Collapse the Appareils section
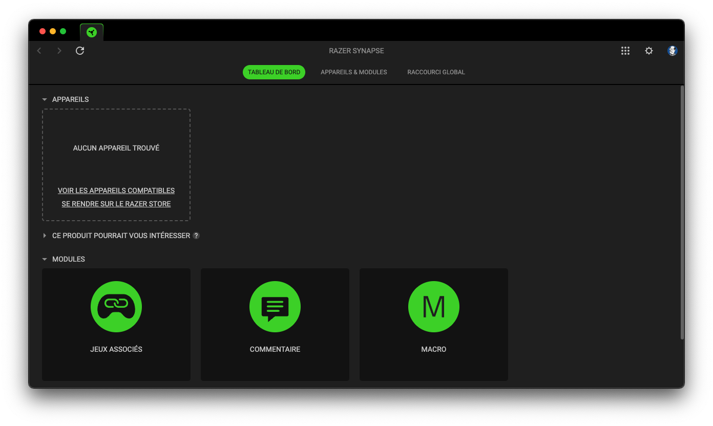The height and width of the screenshot is (426, 713). point(45,100)
